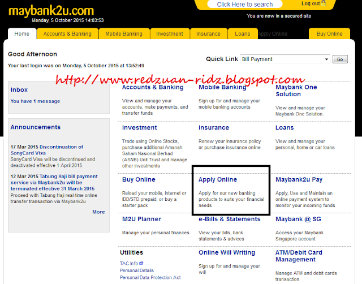Click the 'Quick Link' label

(x=222, y=59)
